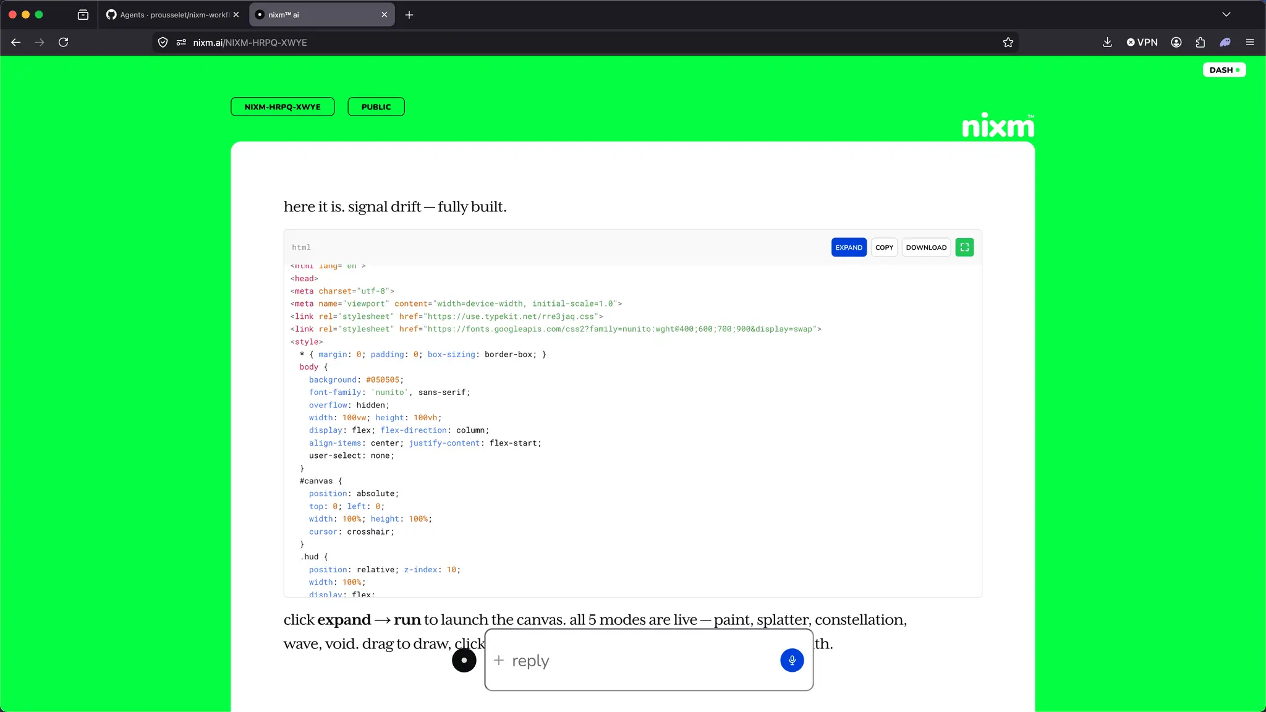Click the purple extension icon in the toolbar
The width and height of the screenshot is (1266, 712).
pos(1225,42)
